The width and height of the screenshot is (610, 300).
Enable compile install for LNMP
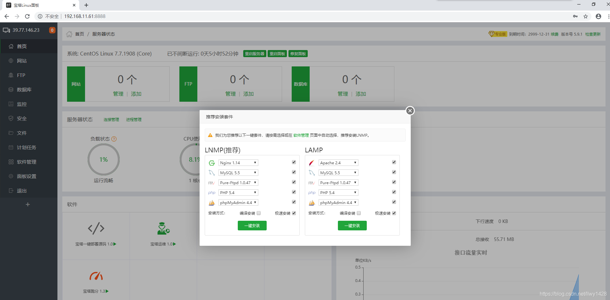(x=259, y=213)
